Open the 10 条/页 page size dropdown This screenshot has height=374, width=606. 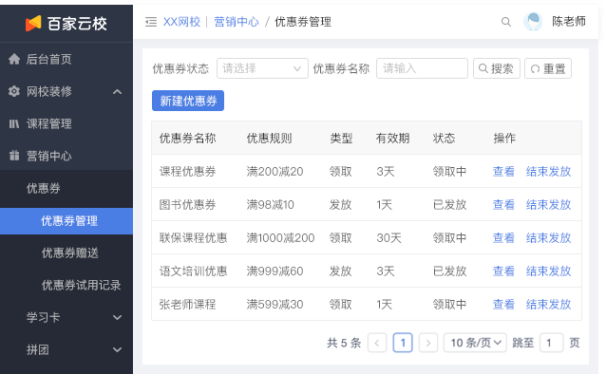click(x=475, y=343)
